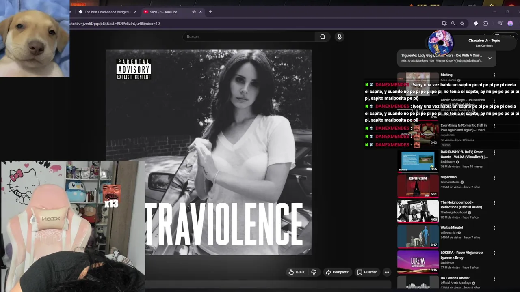The height and width of the screenshot is (292, 520).
Task: Open the Extensions puzzle icon
Action: click(485, 24)
